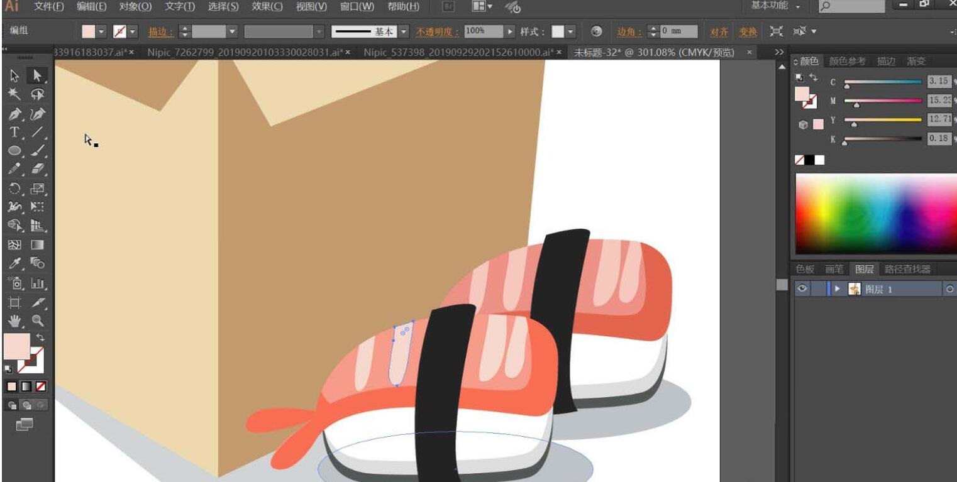This screenshot has width=957, height=482.
Task: Click the 对齐 button in control bar
Action: (719, 32)
